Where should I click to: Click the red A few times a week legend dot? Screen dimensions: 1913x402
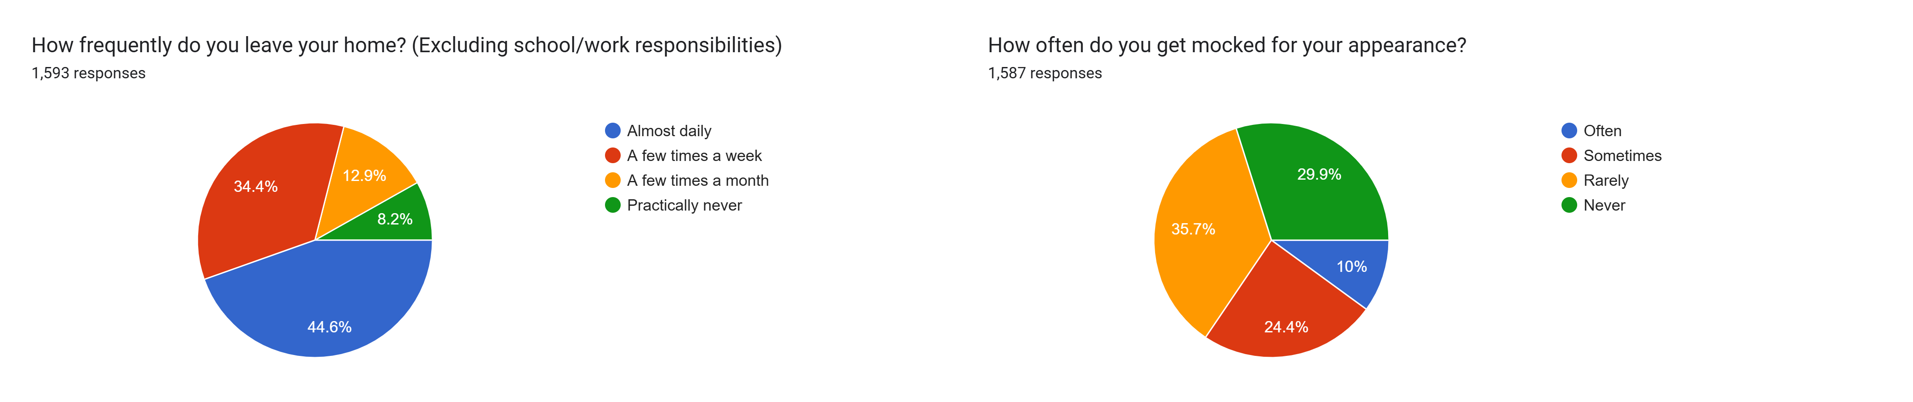pyautogui.click(x=613, y=156)
